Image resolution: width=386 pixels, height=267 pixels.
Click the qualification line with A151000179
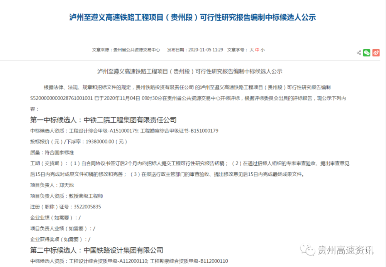[x=124, y=131]
